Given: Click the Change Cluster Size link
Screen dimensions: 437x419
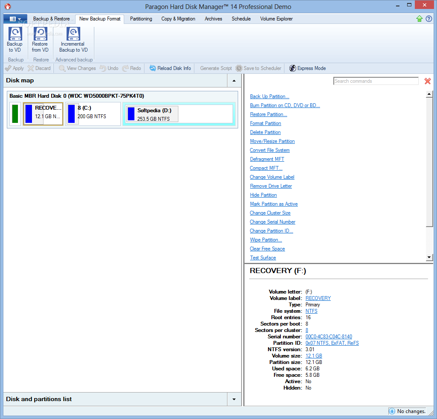Looking at the screenshot, I should pyautogui.click(x=270, y=213).
